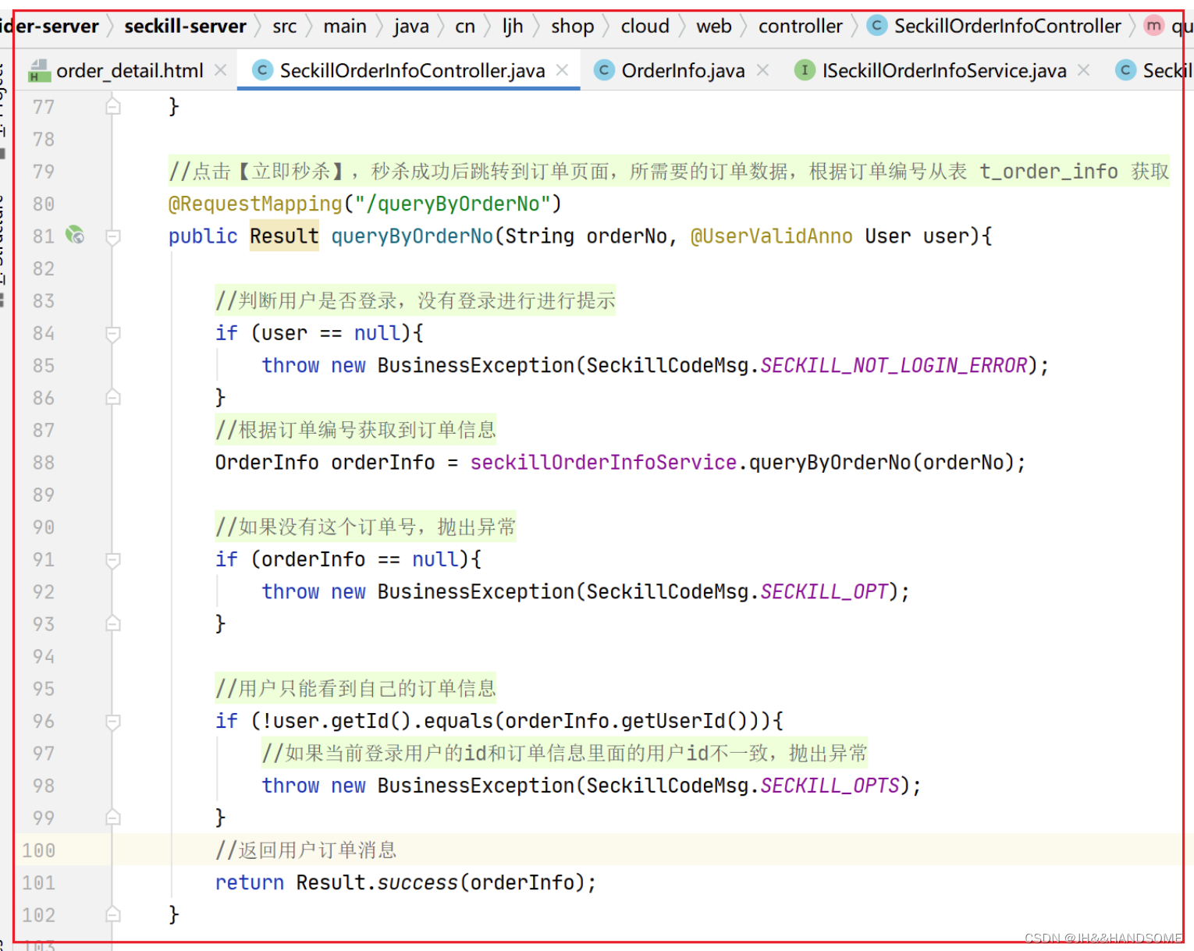
Task: Click seckill-server in the breadcrumb
Action: [x=185, y=27]
